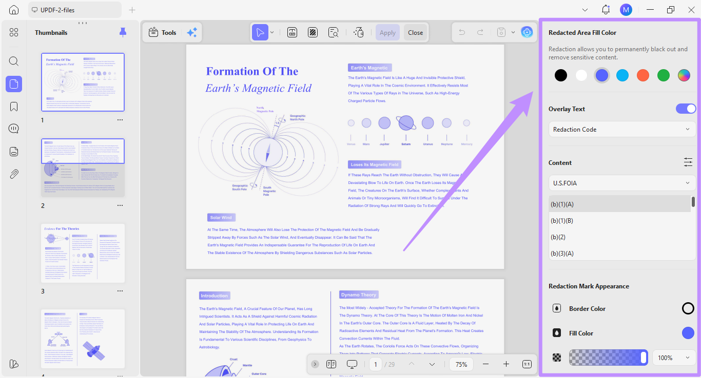The image size is (701, 378).
Task: Open the Redaction Code dropdown
Action: (x=622, y=130)
